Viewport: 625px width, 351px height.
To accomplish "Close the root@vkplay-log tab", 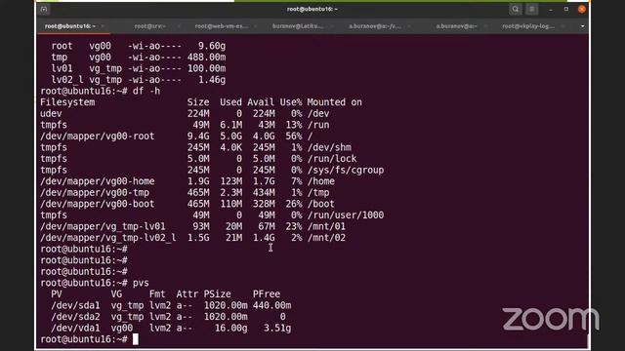I will (562, 26).
